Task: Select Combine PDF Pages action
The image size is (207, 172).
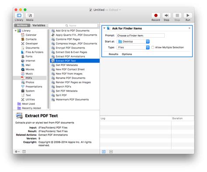Action: (68, 39)
